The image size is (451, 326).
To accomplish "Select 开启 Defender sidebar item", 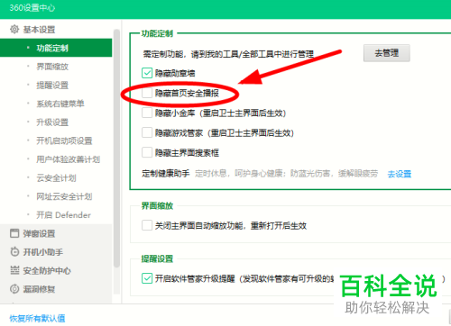I will 63,215.
